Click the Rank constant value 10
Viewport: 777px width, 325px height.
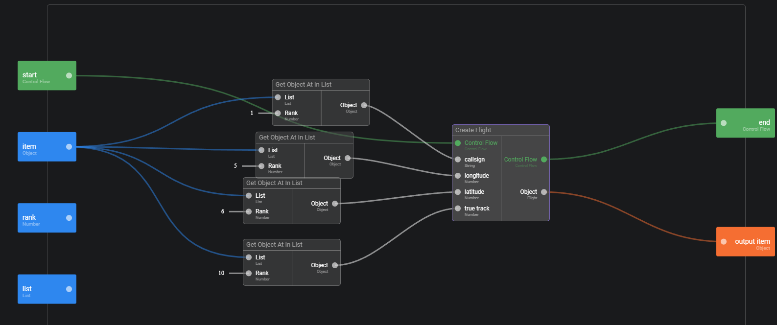(221, 273)
